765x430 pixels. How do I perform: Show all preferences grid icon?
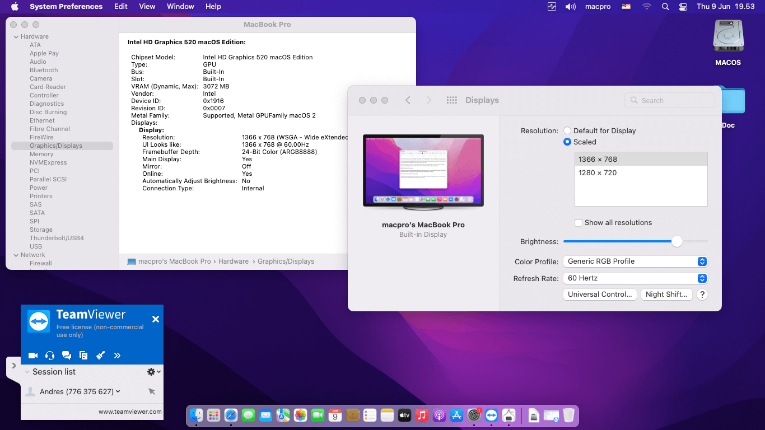tap(452, 100)
